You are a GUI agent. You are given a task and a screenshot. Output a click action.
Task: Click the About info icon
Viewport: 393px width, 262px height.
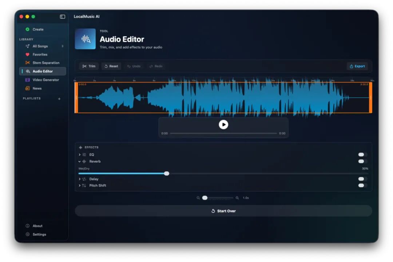(28, 226)
